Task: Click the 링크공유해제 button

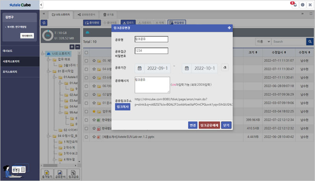Action: [x=209, y=125]
